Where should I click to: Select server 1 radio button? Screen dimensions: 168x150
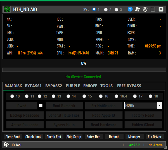coord(94,9)
